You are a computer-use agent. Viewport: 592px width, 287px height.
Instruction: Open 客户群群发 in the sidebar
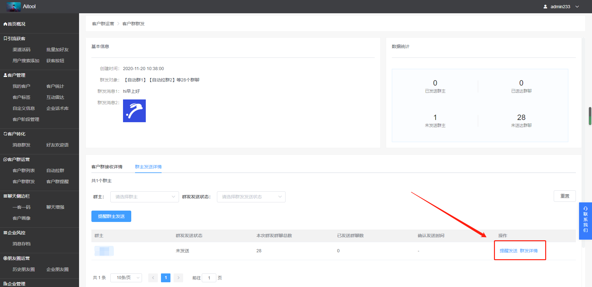24,182
